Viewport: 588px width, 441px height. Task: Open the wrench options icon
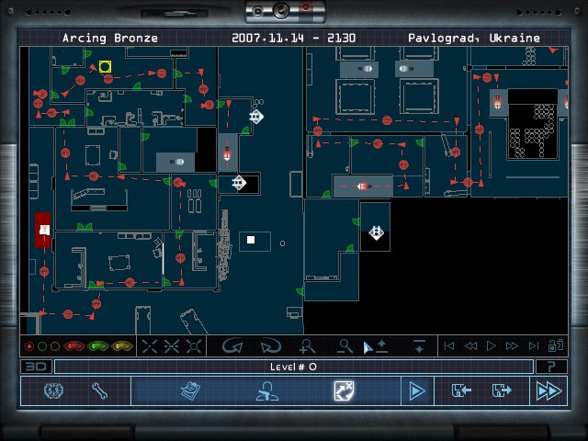click(100, 390)
